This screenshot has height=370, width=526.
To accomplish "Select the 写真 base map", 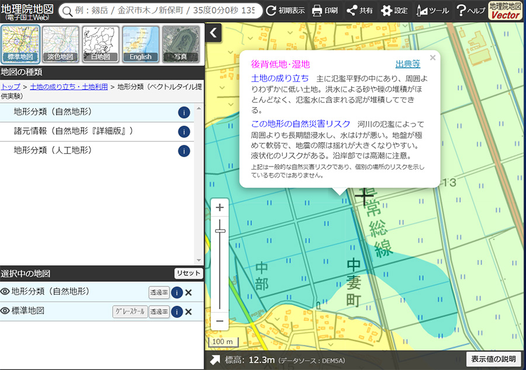I will pyautogui.click(x=181, y=44).
